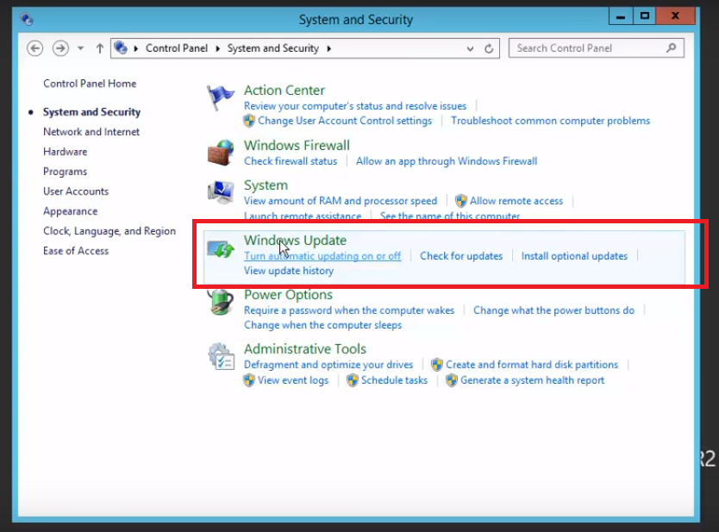Open Clock, Language, and Region

(109, 231)
